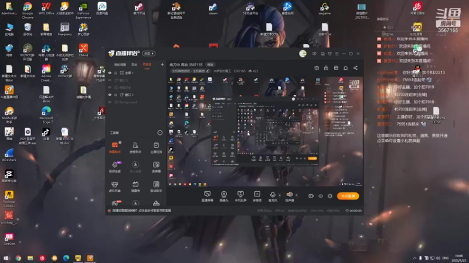Open the hamburger menu in title bar
The image size is (469, 263).
pyautogui.click(x=337, y=54)
